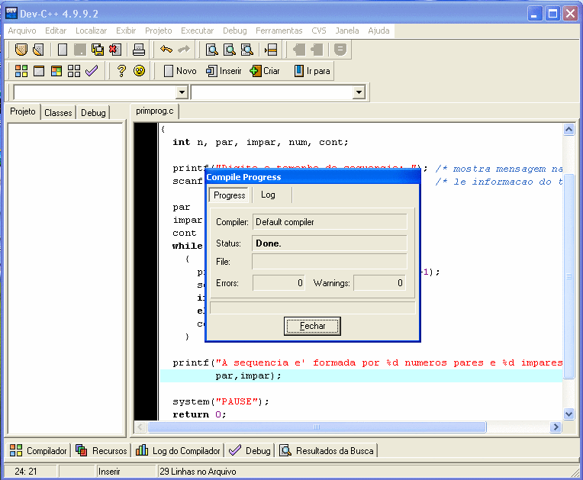
Task: Click the Save All files icon
Action: tap(98, 50)
